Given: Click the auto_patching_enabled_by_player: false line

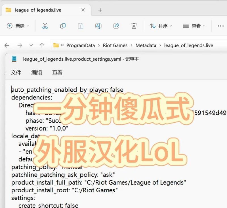Looking at the screenshot, I should coord(67,90).
